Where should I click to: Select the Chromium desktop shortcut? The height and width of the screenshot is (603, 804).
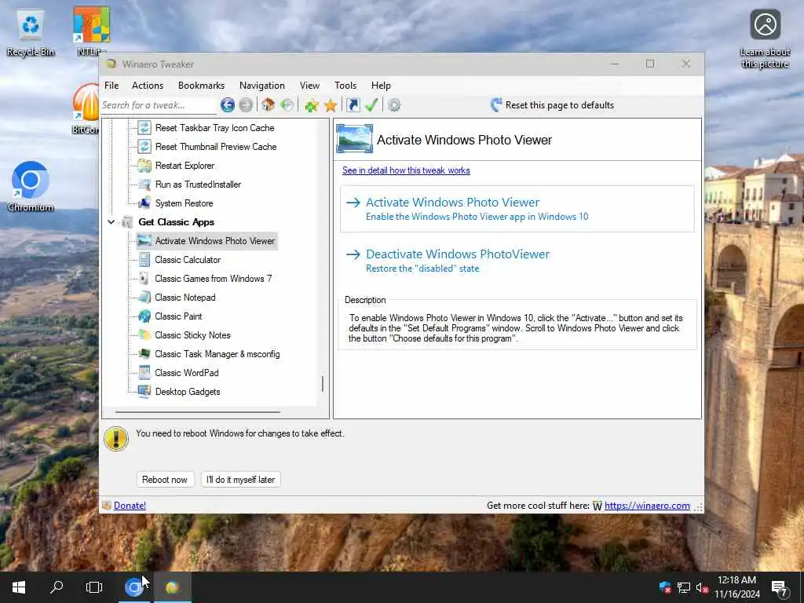click(31, 187)
